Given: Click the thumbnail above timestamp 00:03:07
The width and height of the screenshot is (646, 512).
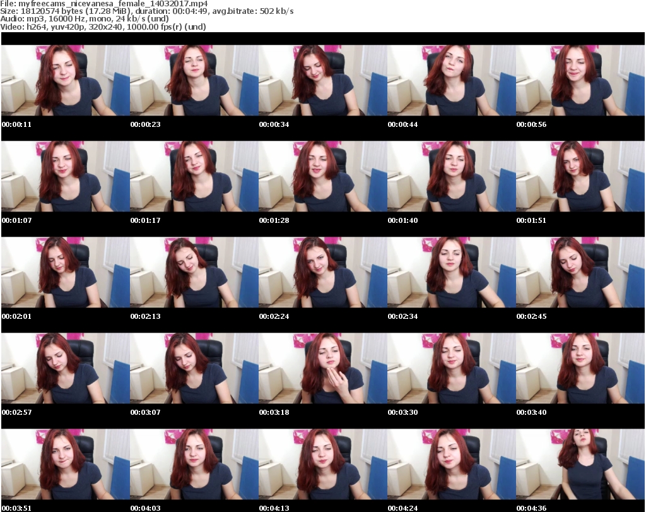Looking at the screenshot, I should [194, 368].
